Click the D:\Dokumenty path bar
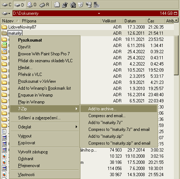 [96, 13]
